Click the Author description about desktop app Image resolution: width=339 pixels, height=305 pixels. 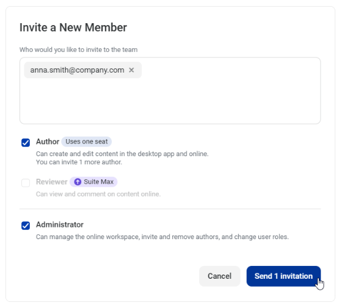point(122,154)
